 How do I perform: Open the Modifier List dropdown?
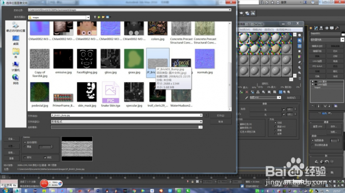tap(327, 40)
